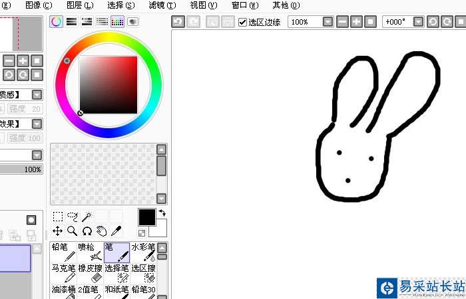
Task: Select the eyedropper color picker tool
Action: 116,231
